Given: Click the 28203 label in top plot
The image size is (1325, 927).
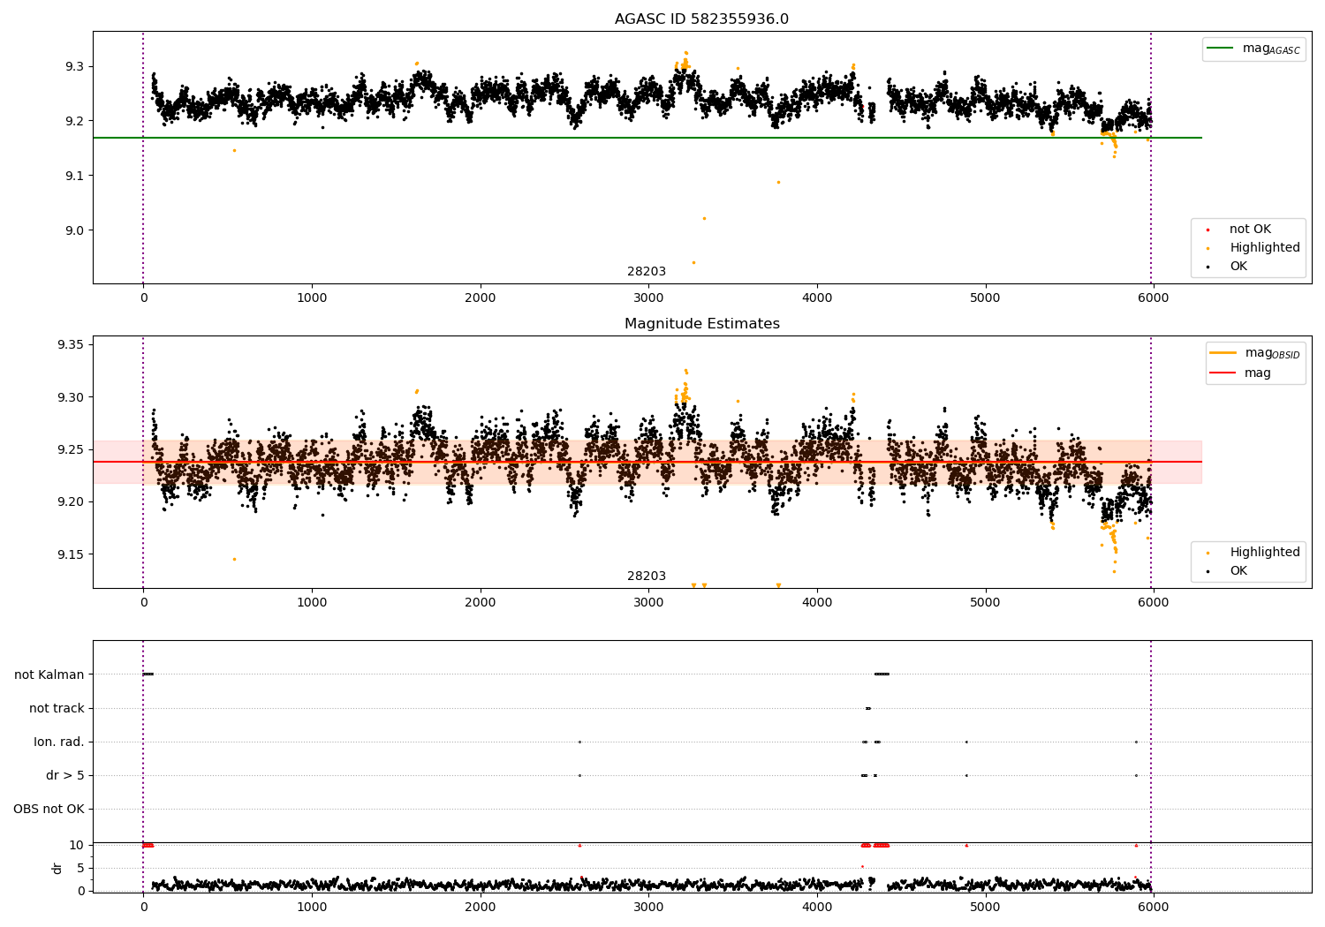Looking at the screenshot, I should point(647,272).
